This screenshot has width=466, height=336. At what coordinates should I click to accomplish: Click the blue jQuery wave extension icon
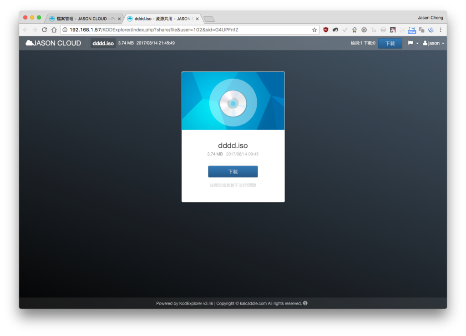[431, 30]
